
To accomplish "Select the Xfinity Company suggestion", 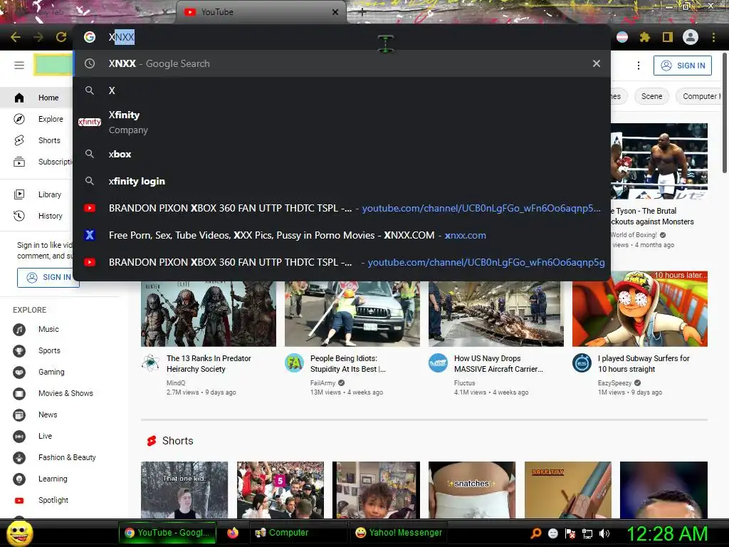I will pyautogui.click(x=342, y=123).
